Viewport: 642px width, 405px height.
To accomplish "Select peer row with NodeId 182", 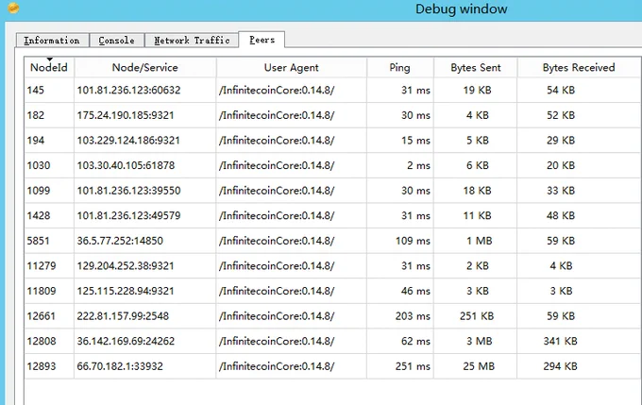I will [332, 115].
